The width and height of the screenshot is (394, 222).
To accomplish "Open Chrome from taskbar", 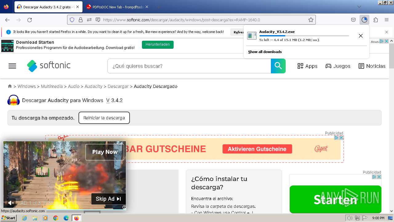I will [56, 218].
